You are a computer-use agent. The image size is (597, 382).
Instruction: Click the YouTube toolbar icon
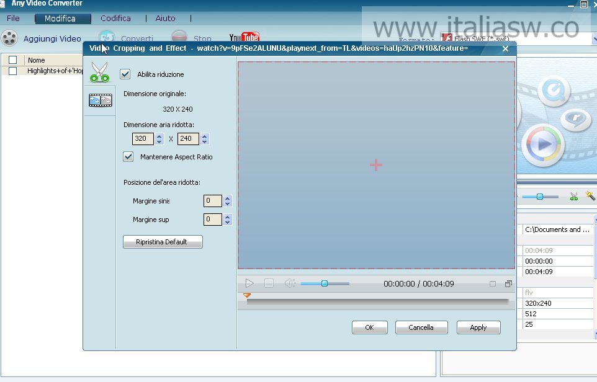click(x=244, y=37)
